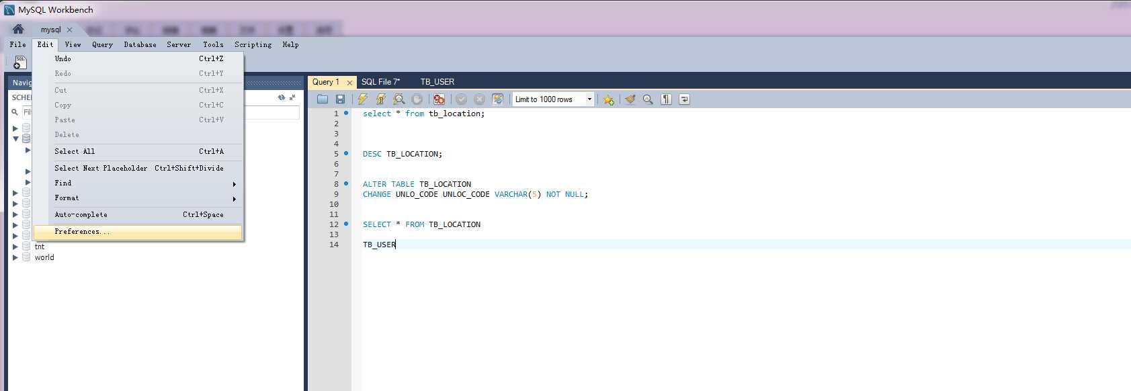Click the 'DESC TB_LOCATION;' statement
The width and height of the screenshot is (1131, 391).
[403, 154]
